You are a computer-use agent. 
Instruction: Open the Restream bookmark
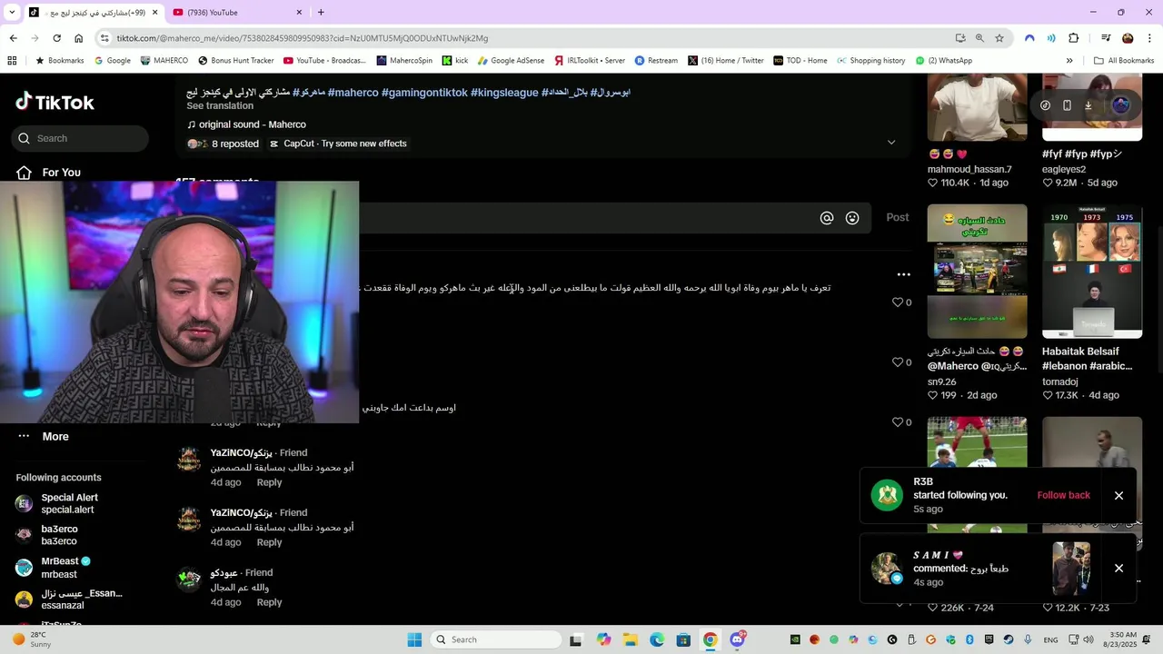point(656,61)
